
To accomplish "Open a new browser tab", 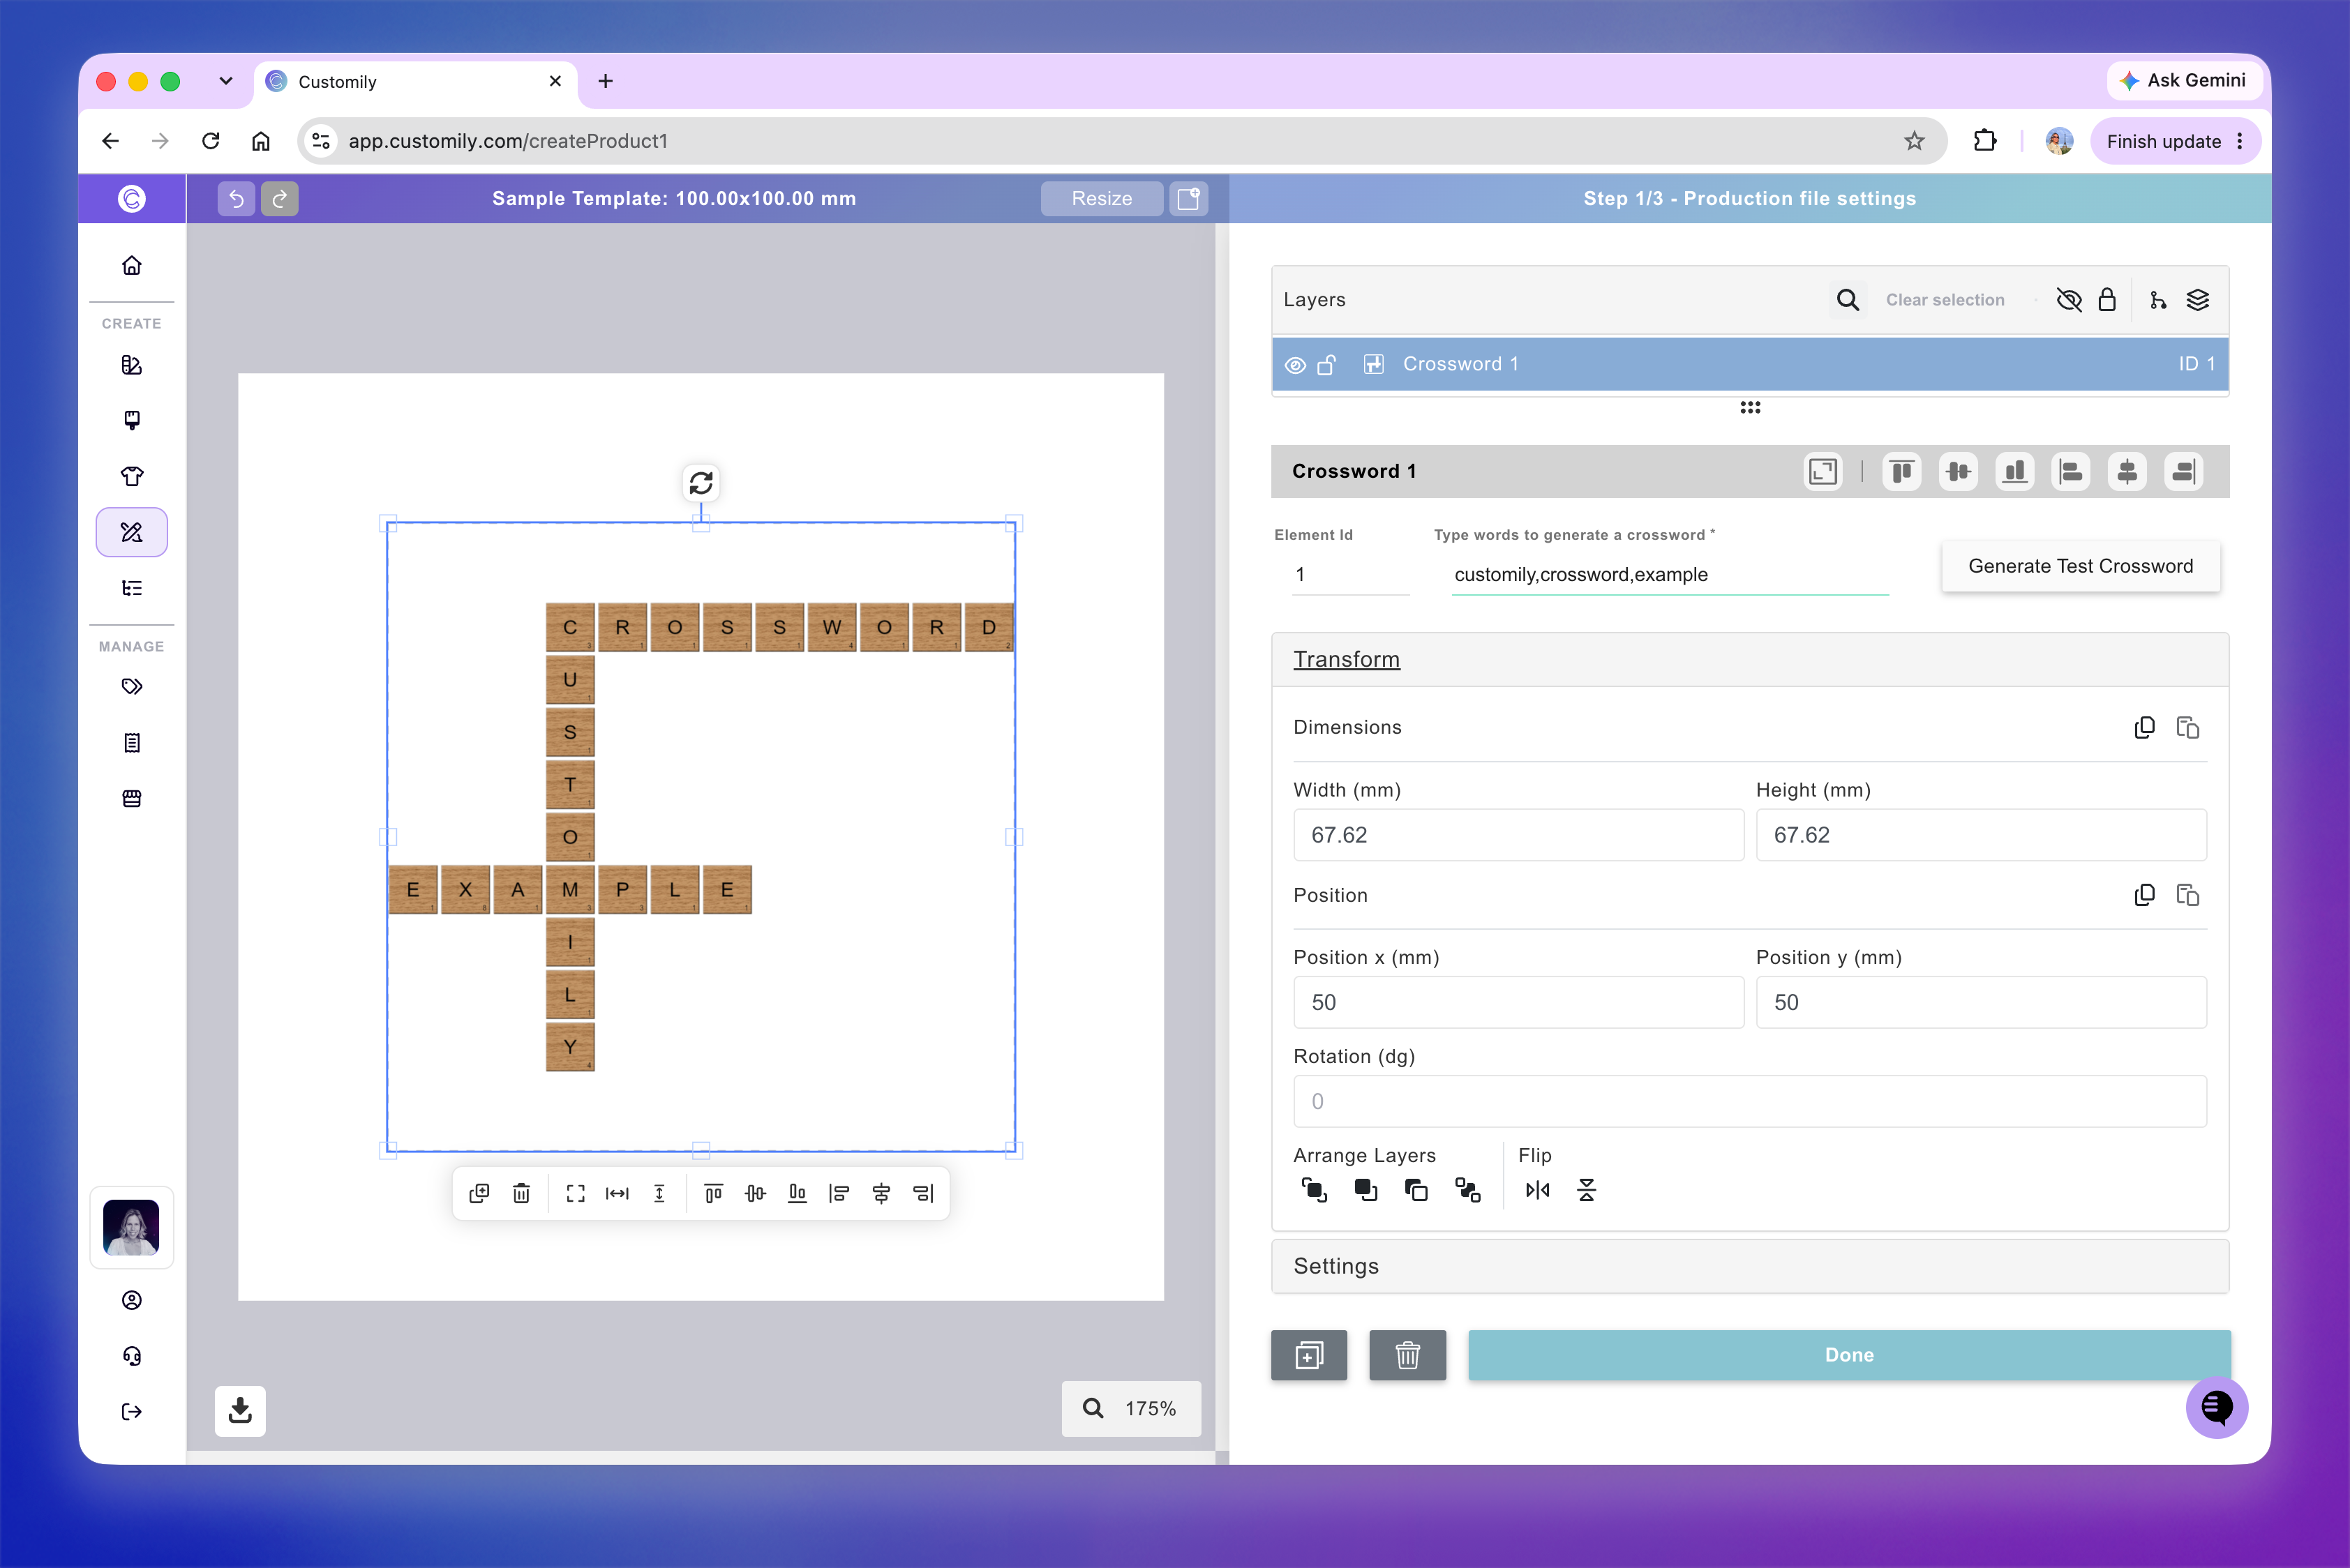I will click(605, 81).
